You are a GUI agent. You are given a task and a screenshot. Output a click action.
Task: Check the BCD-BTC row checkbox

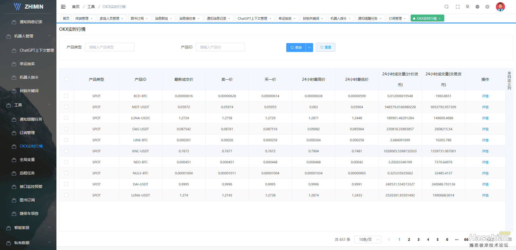click(66, 96)
